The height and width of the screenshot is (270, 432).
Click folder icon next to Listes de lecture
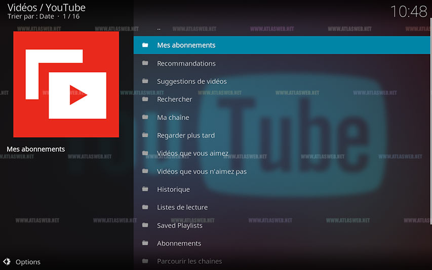145,207
